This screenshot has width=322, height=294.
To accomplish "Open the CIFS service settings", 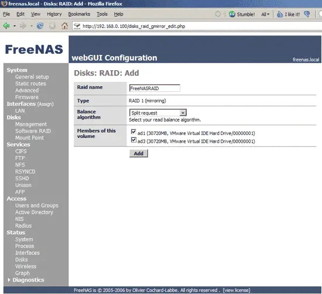I will [20, 151].
